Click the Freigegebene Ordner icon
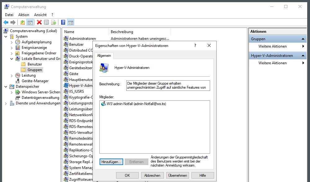The height and width of the screenshot is (182, 310). coord(18,53)
